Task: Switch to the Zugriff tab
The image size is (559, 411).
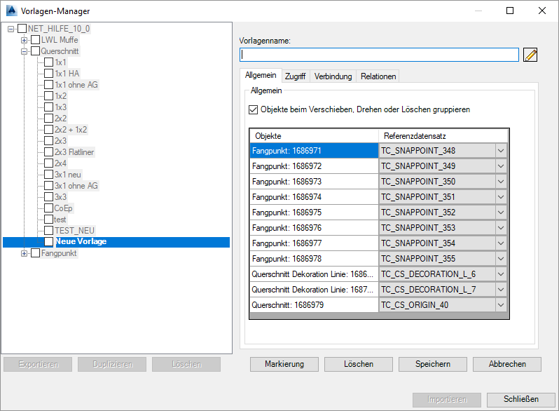Action: tap(295, 76)
